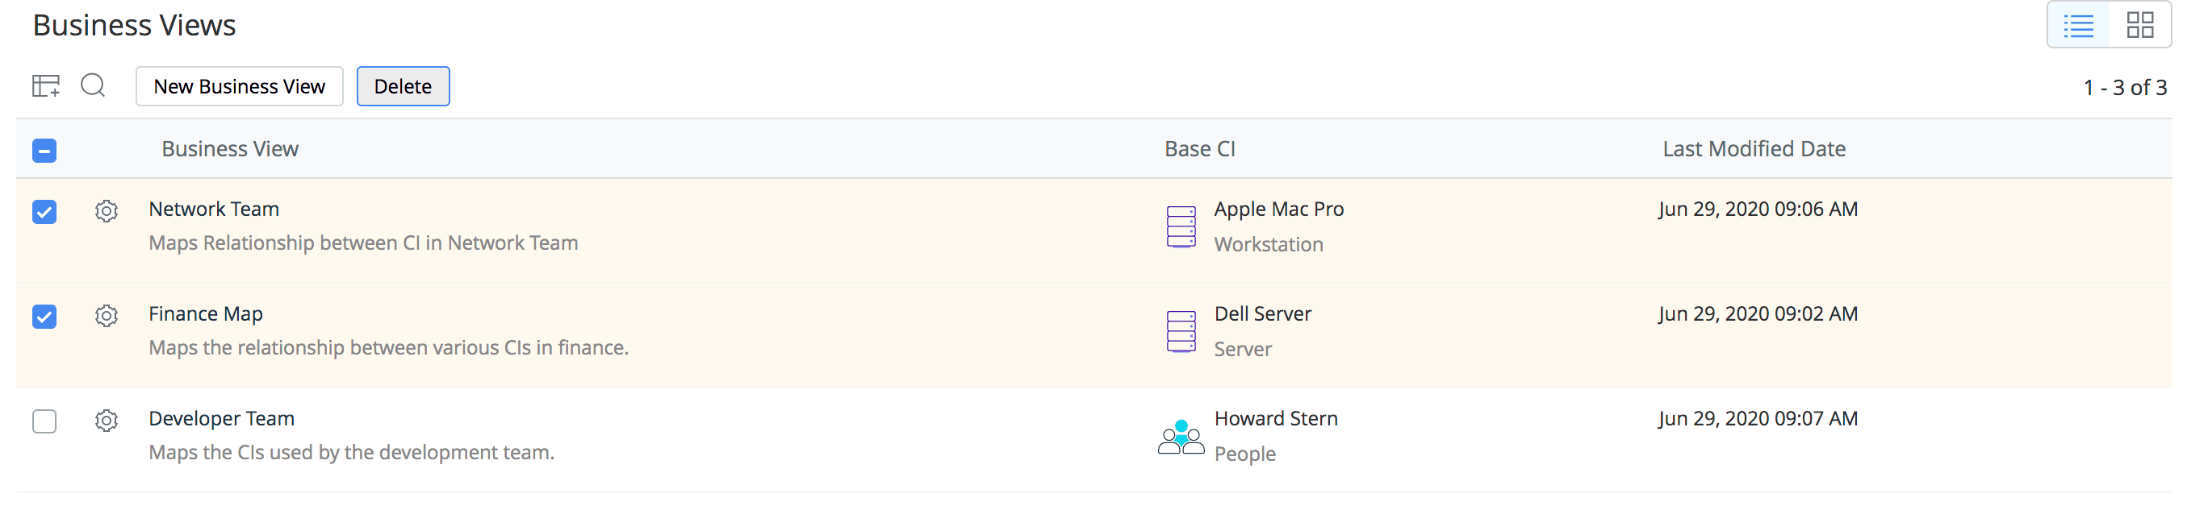
Task: Switch to list view layout
Action: pyautogui.click(x=2078, y=26)
